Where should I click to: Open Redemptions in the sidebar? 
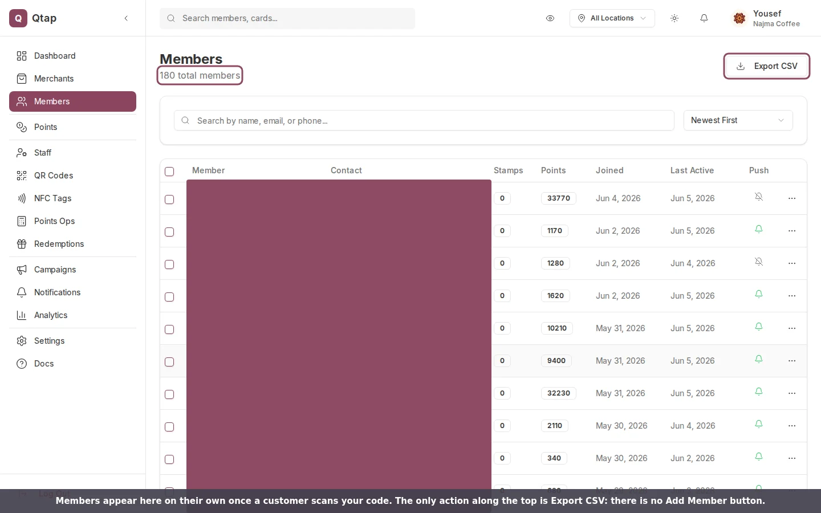tap(72, 244)
